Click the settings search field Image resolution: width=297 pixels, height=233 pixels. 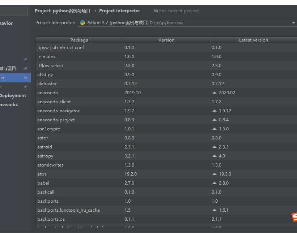tap(14, 12)
